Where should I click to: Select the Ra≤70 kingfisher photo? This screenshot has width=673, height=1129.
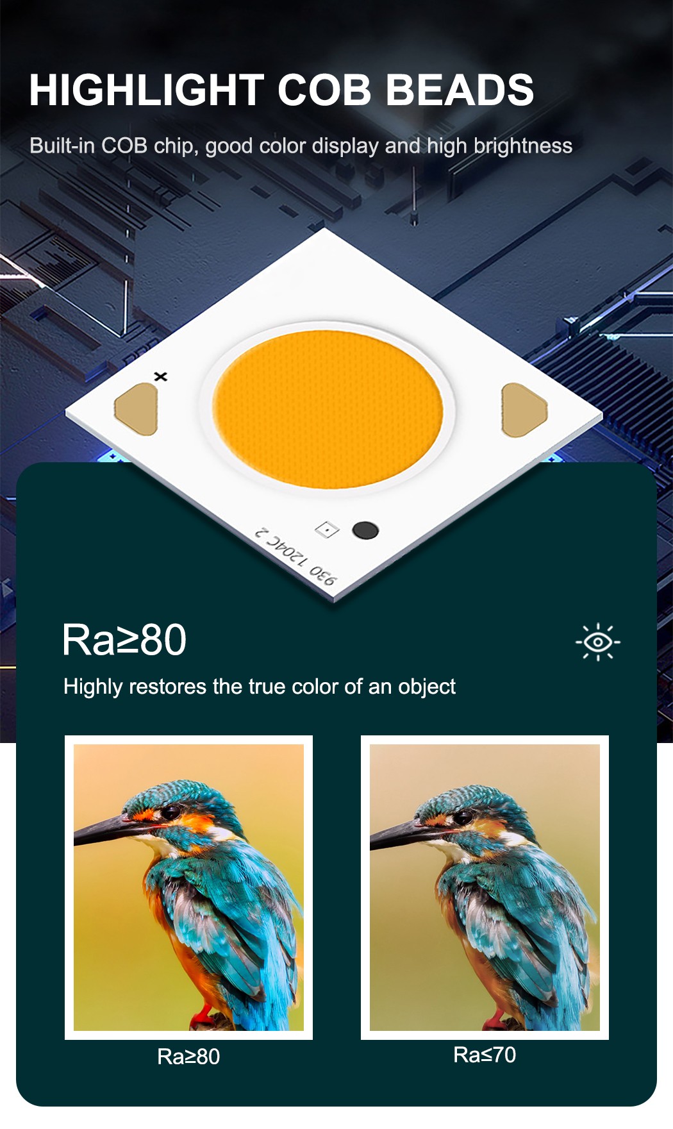point(485,887)
